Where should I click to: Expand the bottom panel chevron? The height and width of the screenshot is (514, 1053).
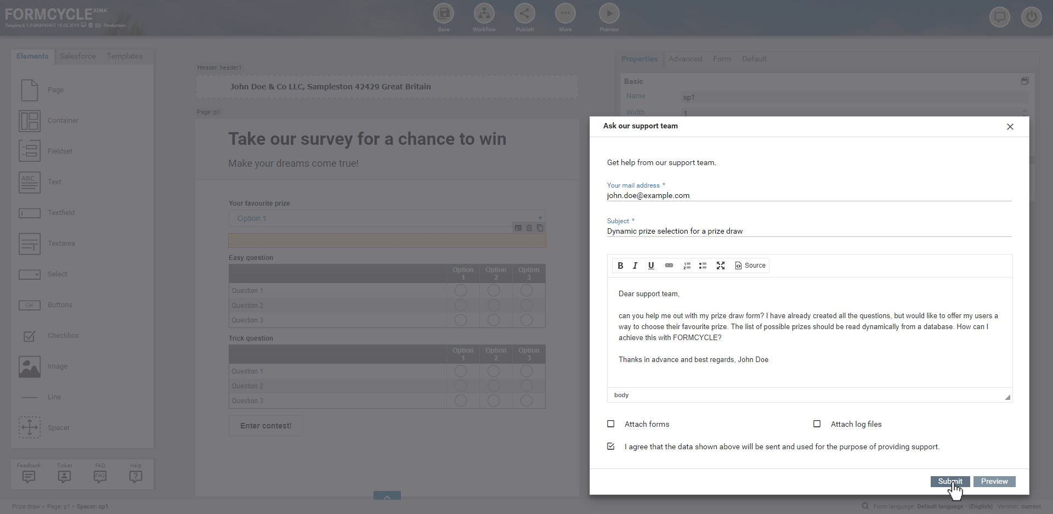pos(387,496)
